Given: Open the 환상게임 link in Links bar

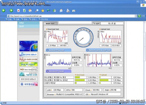Looking at the screenshot, I should tap(43, 19).
